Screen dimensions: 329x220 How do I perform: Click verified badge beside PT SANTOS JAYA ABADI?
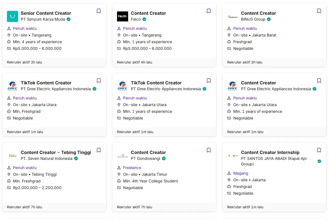(319, 161)
